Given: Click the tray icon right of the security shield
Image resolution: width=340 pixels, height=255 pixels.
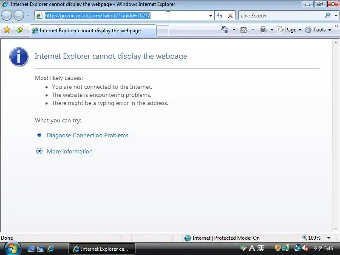Looking at the screenshot, I should click(285, 248).
